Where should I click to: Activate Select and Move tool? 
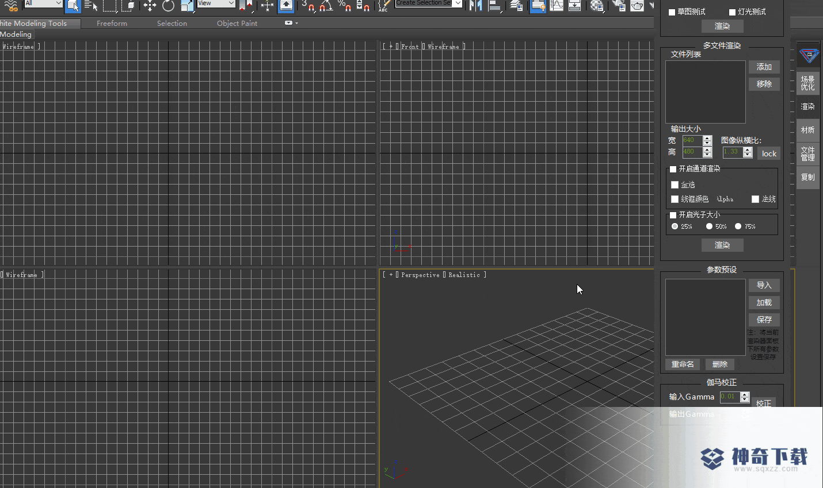pos(150,6)
